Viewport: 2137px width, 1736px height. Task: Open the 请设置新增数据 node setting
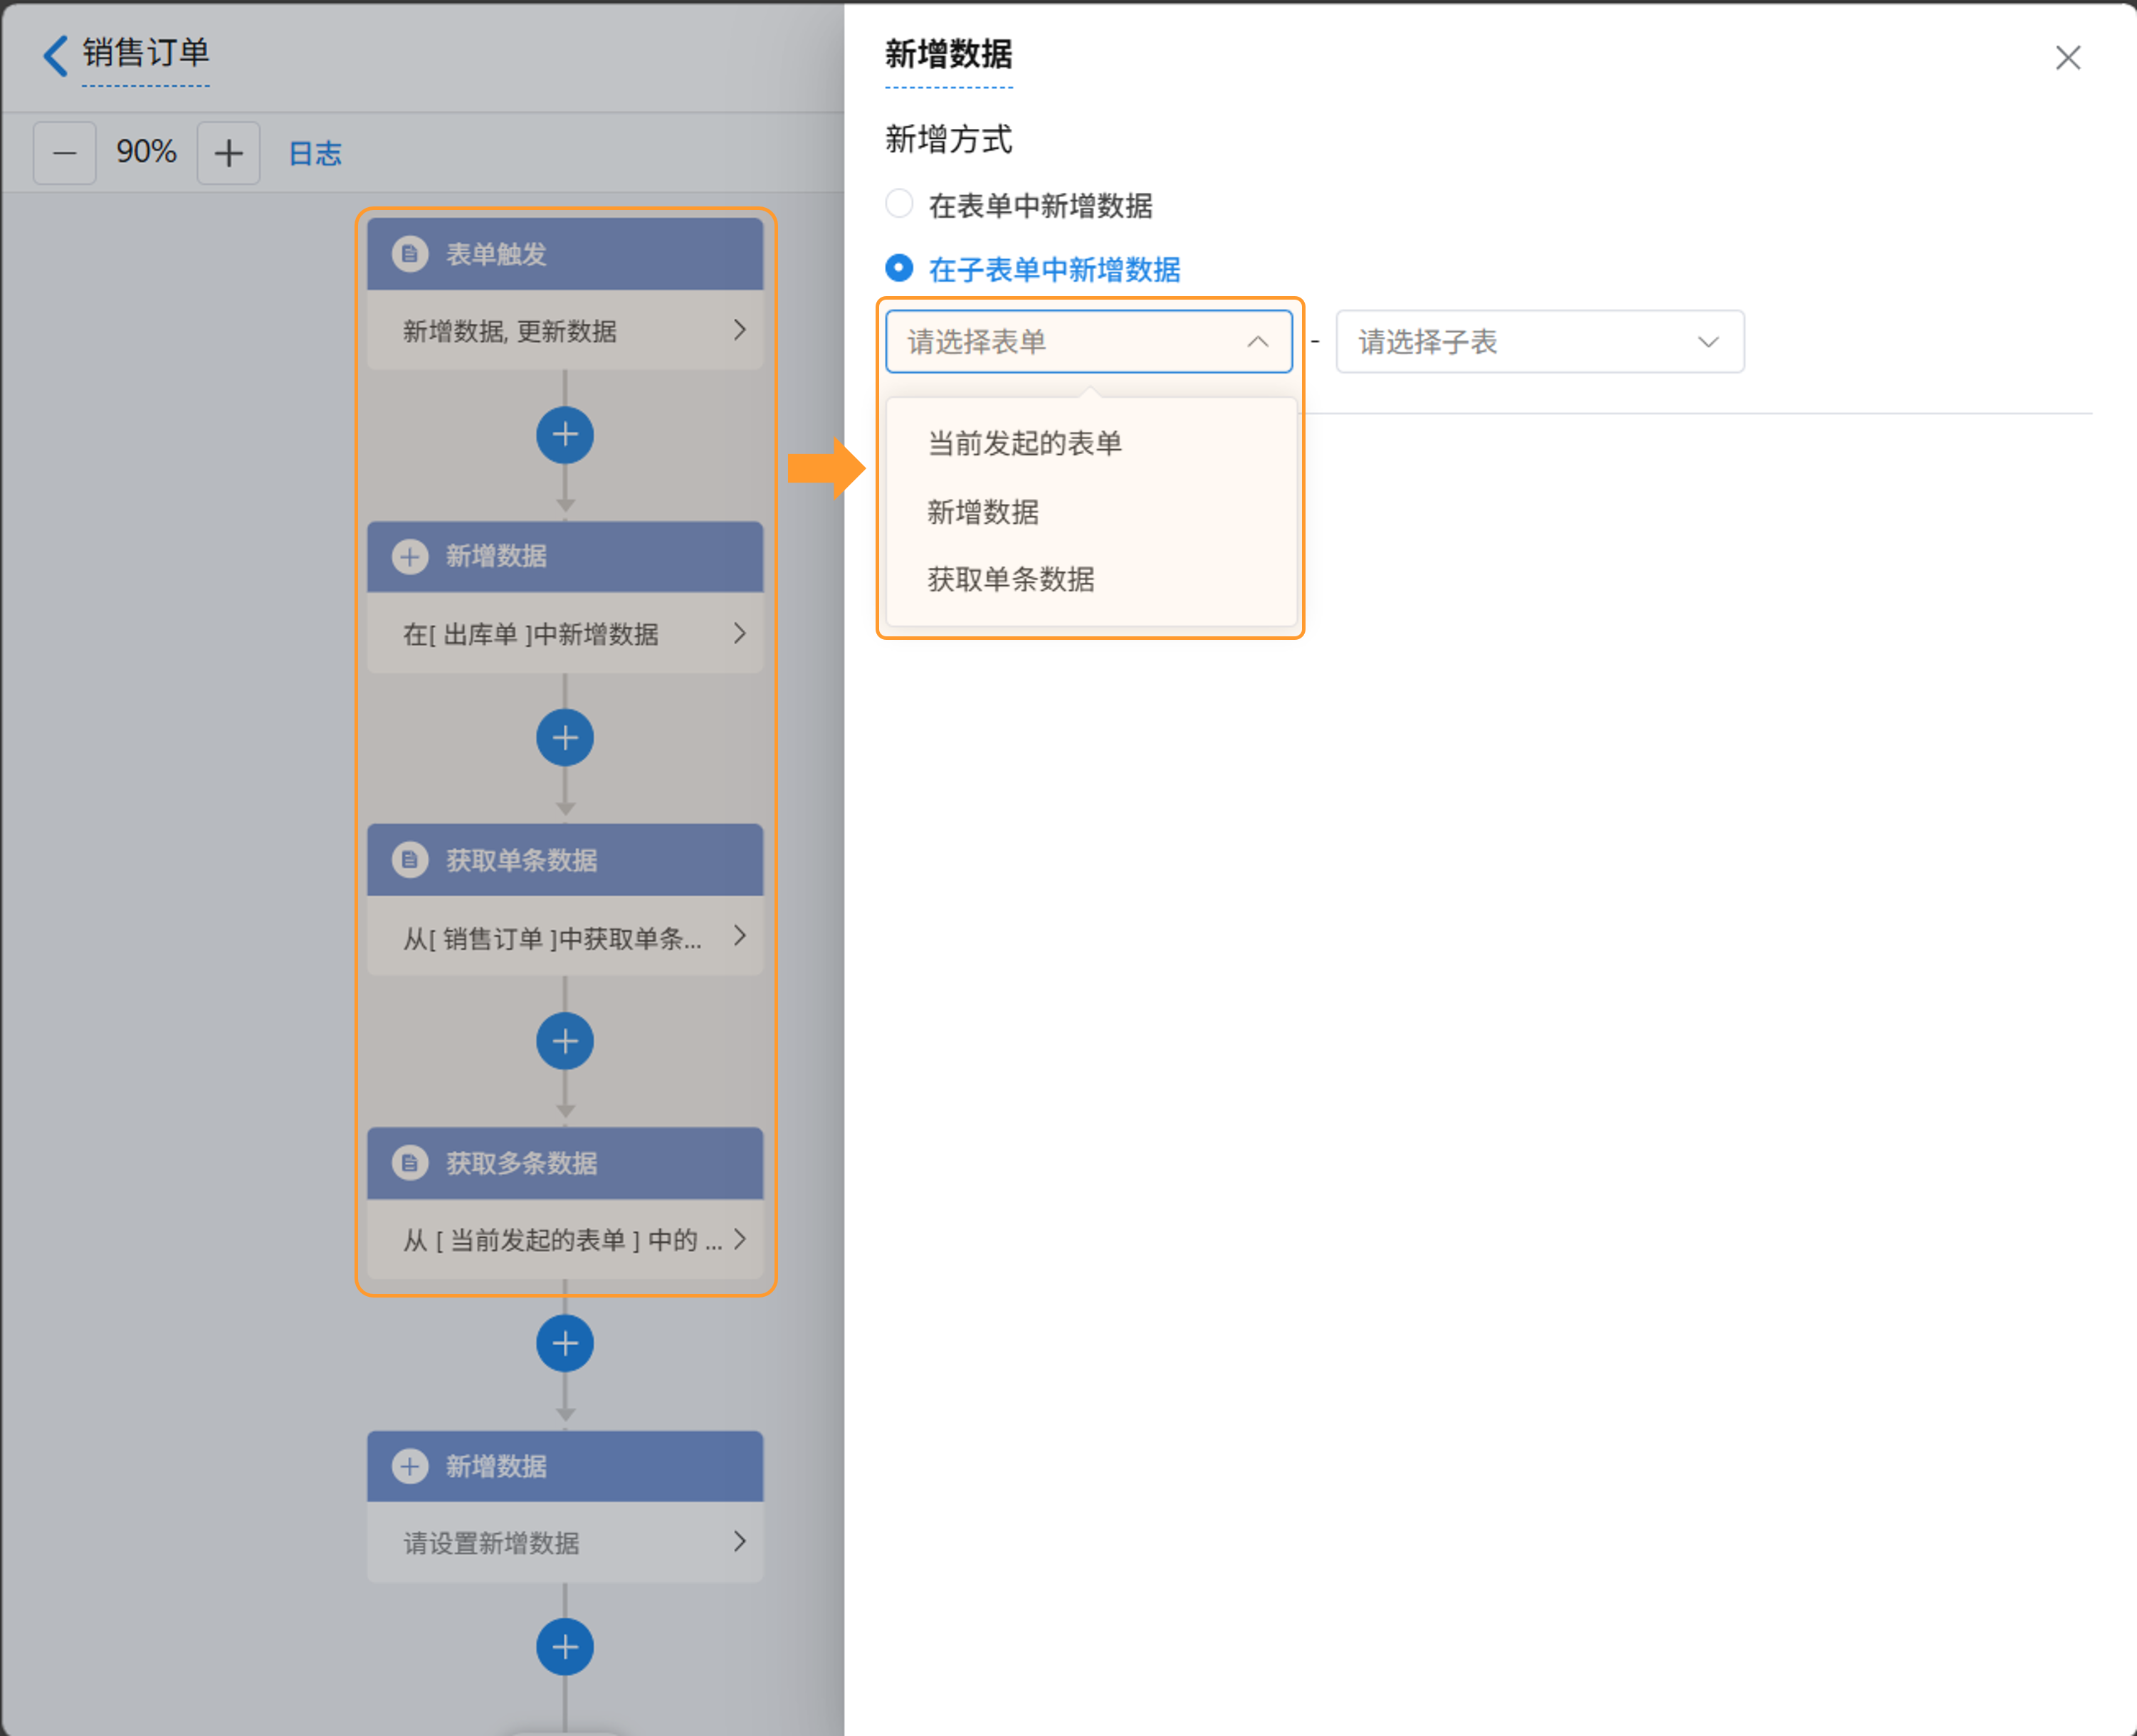click(x=565, y=1542)
